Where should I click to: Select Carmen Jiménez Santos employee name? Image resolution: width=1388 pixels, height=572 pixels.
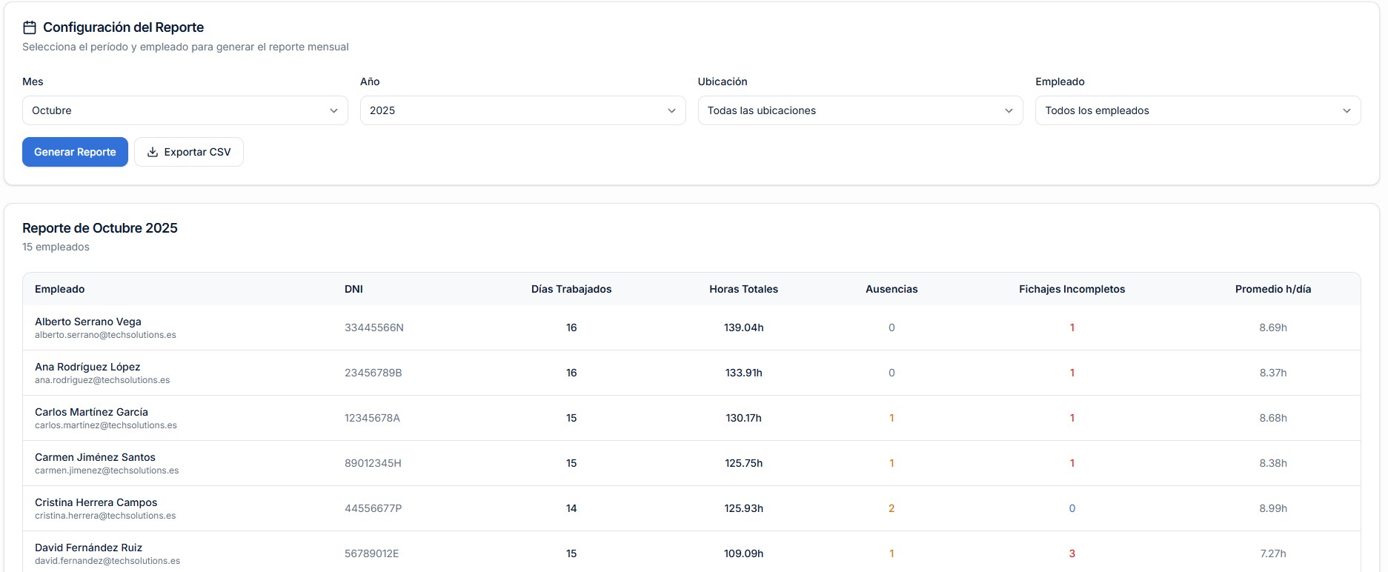(95, 457)
